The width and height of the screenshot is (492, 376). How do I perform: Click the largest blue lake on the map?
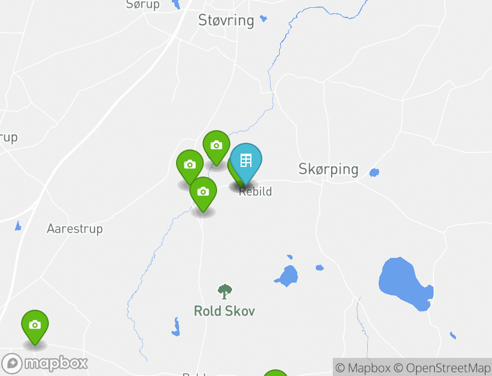pyautogui.click(x=405, y=283)
